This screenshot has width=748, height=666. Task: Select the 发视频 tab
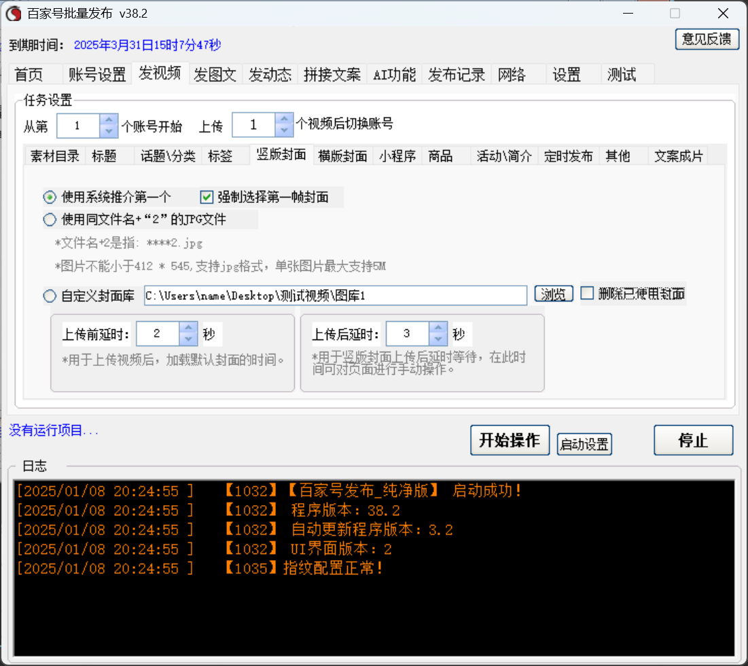[160, 73]
